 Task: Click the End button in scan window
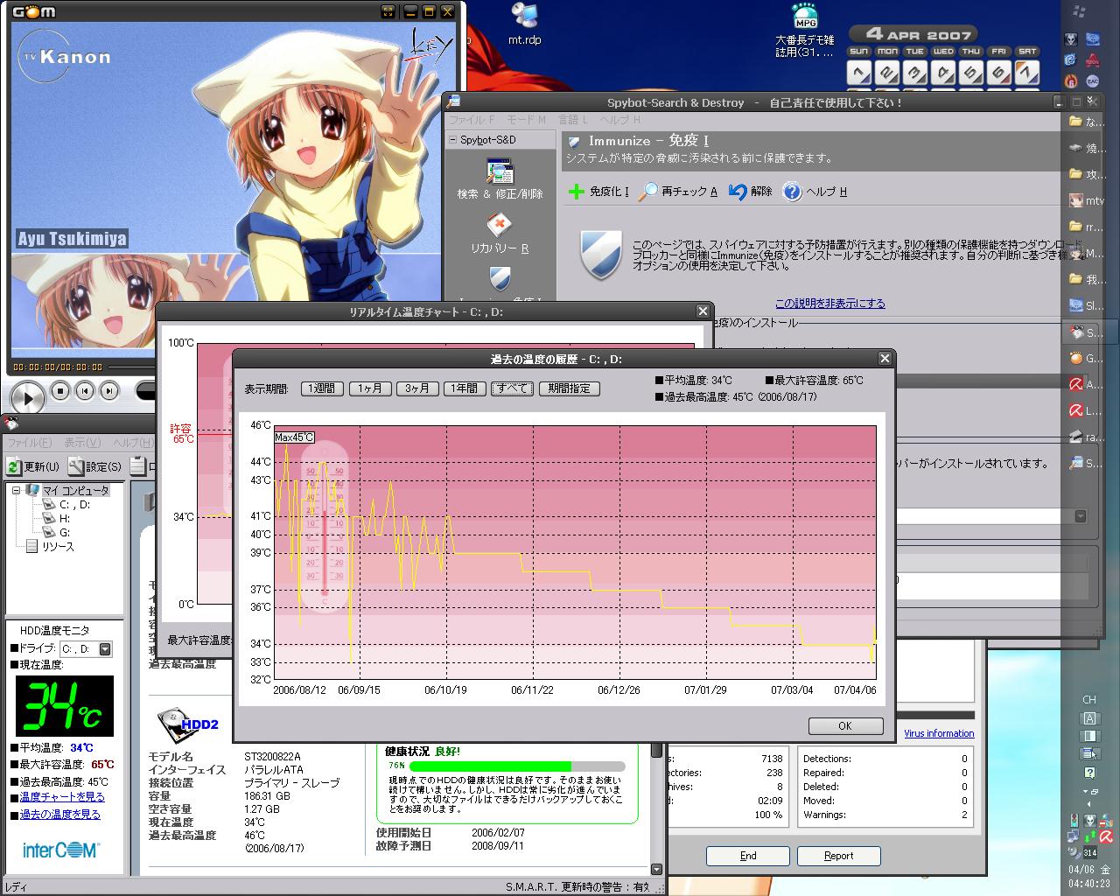click(x=748, y=856)
